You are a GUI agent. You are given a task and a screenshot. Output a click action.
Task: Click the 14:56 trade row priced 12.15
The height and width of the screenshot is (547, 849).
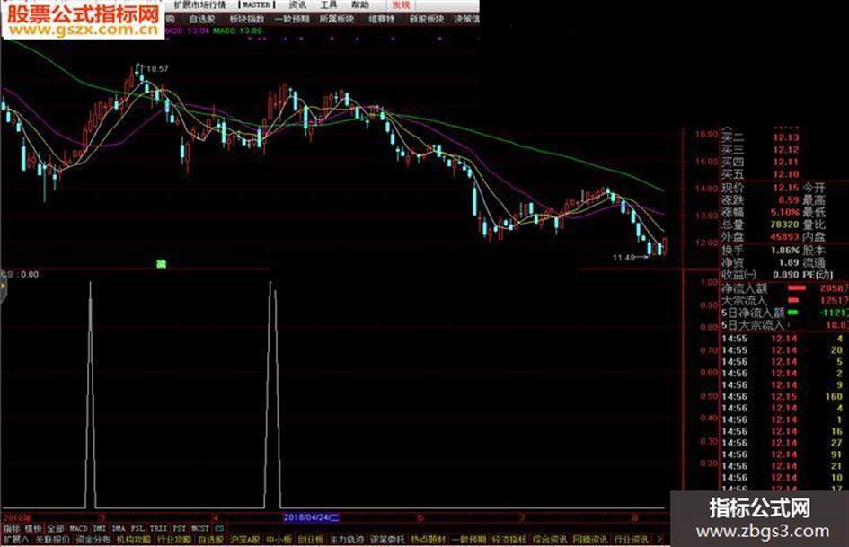pos(783,396)
